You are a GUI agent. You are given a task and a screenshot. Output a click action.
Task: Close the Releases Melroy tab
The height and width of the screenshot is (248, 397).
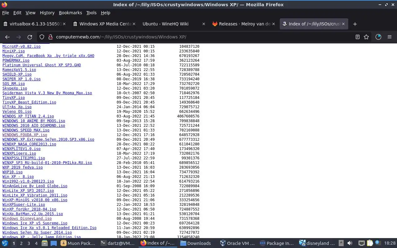click(x=273, y=24)
